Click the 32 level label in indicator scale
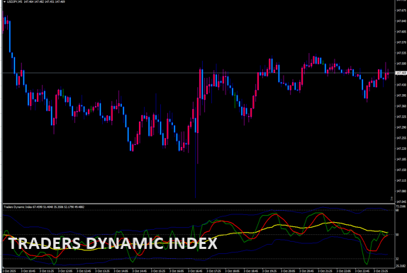Viewport: 407px width, 273px height. pos(397,259)
